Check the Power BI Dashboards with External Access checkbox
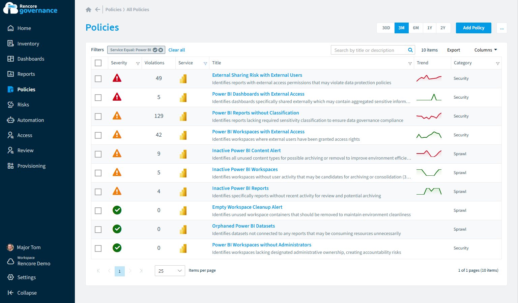Image resolution: width=518 pixels, height=303 pixels. tap(98, 98)
